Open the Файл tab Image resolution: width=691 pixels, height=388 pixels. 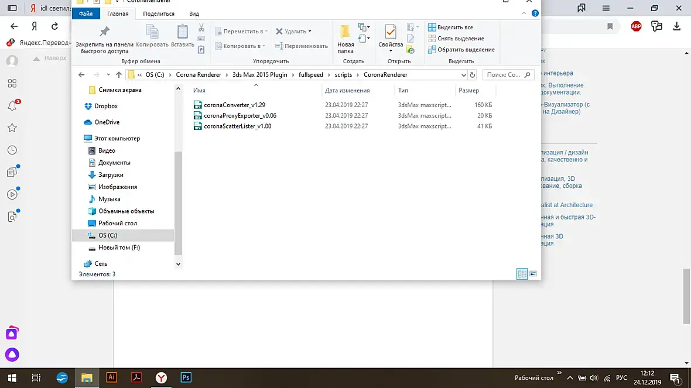click(86, 13)
